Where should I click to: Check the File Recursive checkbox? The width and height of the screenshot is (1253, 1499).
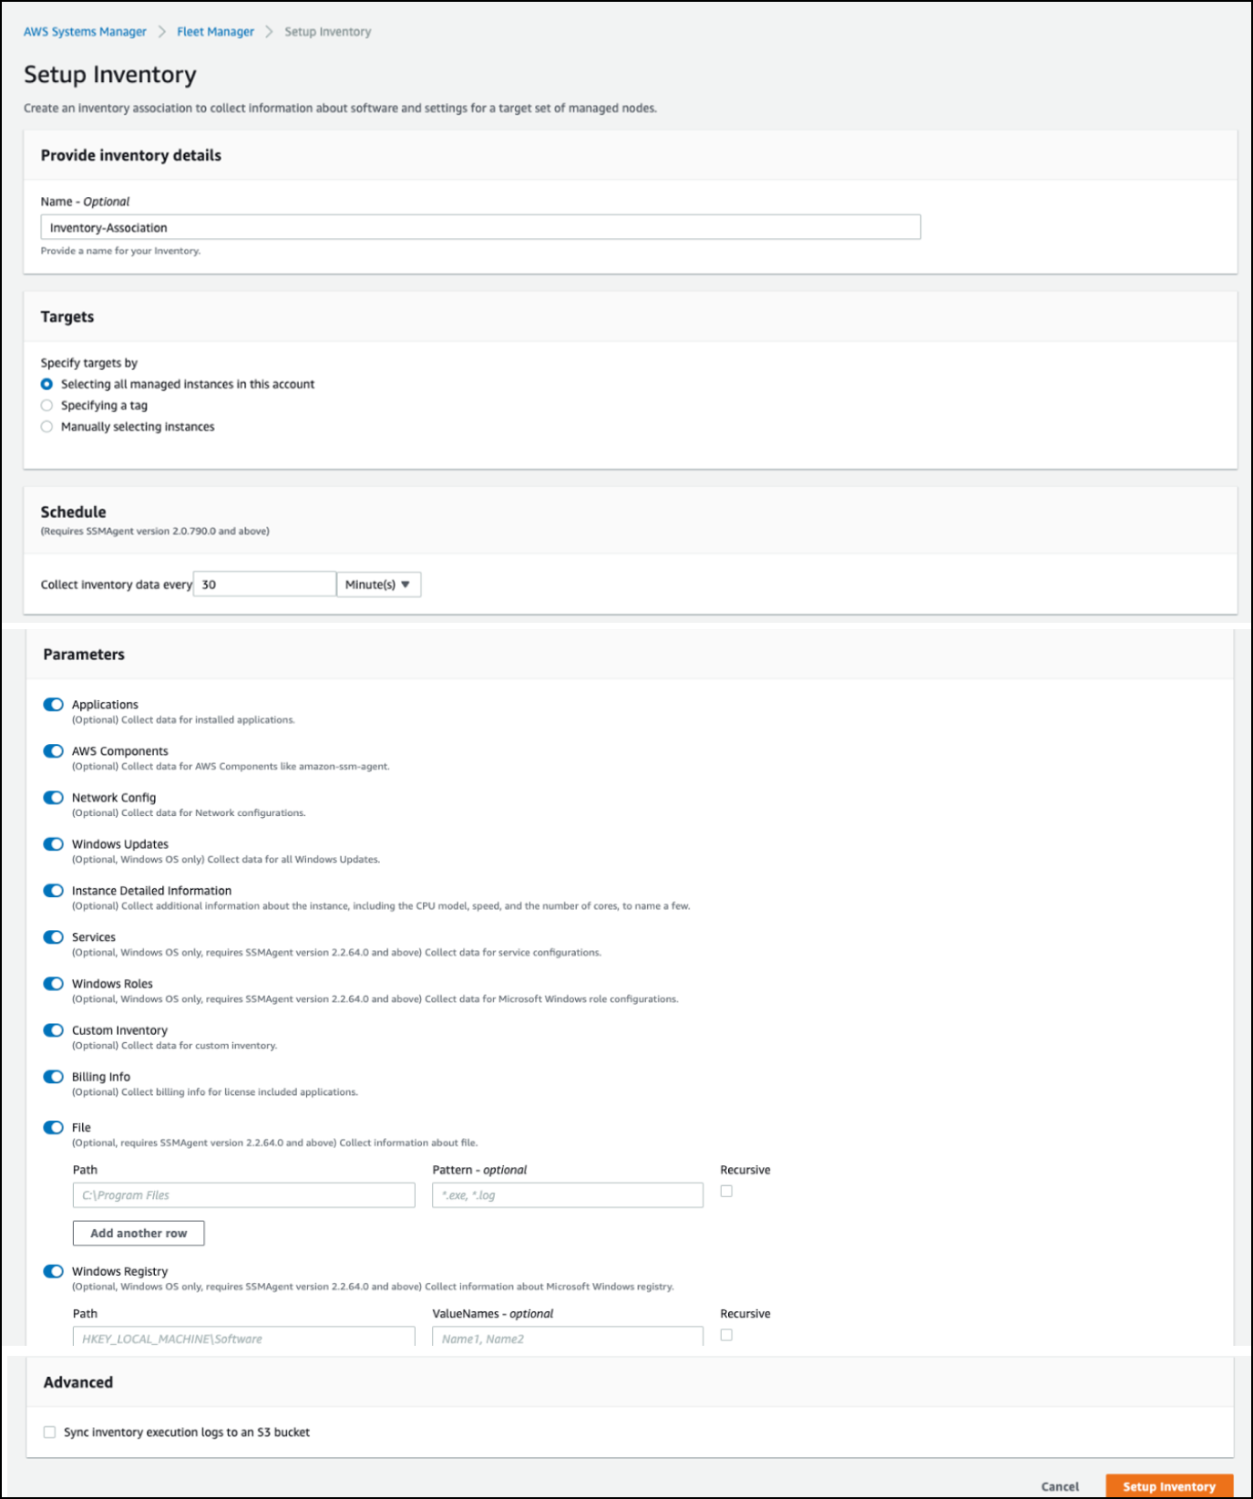tap(726, 1191)
